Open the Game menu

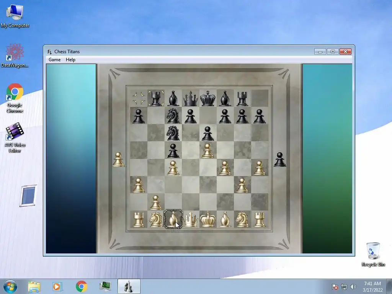(54, 59)
